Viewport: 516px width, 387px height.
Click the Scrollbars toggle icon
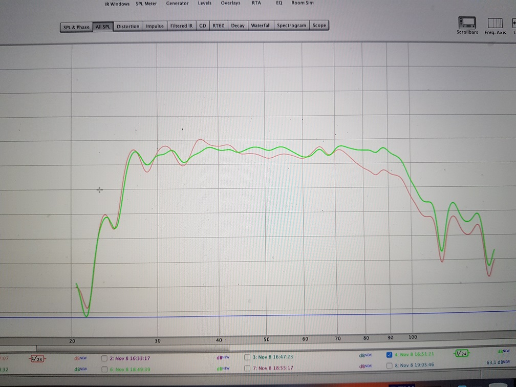click(467, 23)
